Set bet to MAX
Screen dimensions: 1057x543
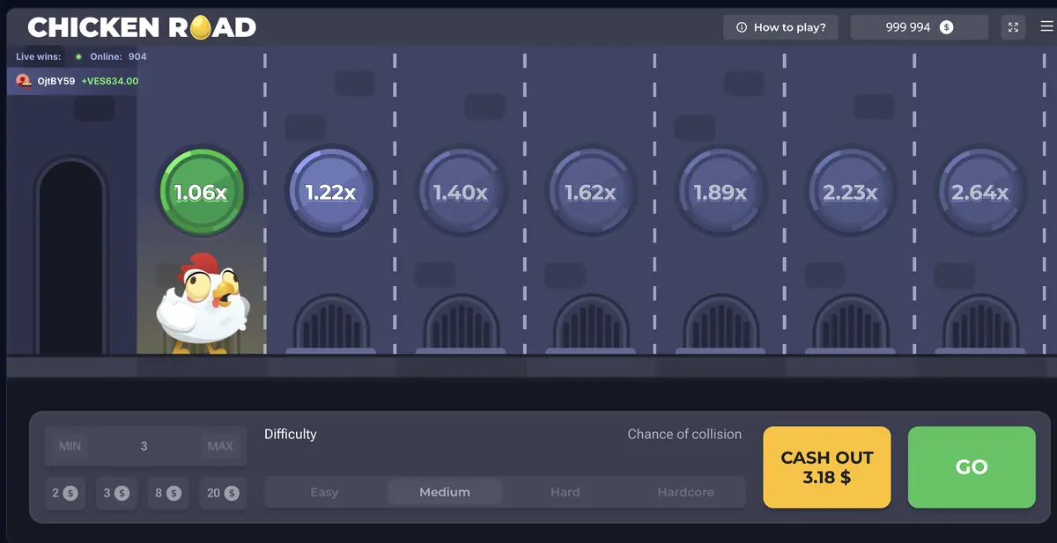coord(220,446)
